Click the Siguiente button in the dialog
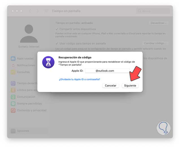This screenshot has width=180, height=147. point(130,85)
